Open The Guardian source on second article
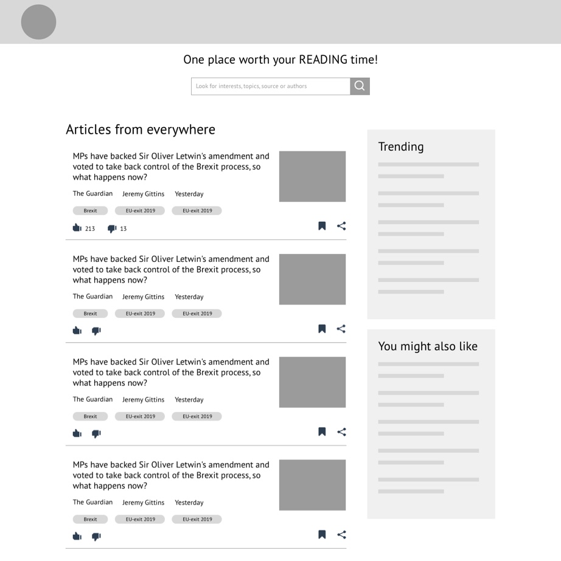The height and width of the screenshot is (561, 561). [x=92, y=297]
